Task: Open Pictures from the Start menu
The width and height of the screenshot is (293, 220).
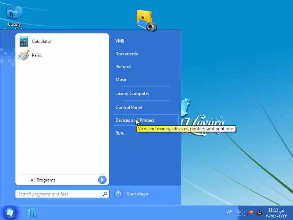Action: [x=123, y=67]
